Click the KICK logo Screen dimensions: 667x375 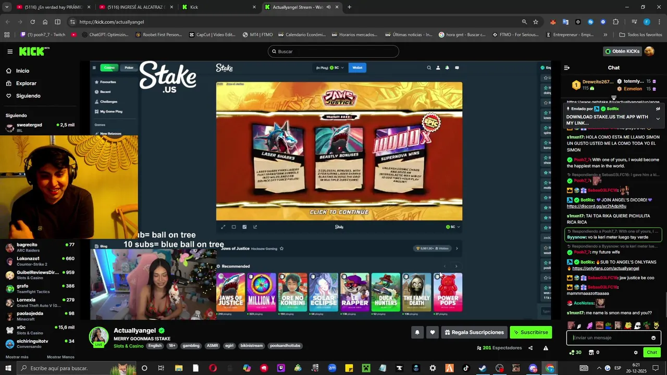(34, 51)
